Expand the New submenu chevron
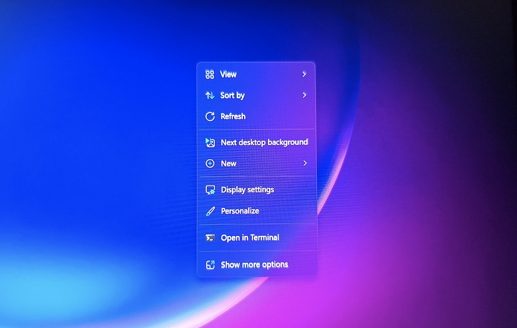This screenshot has height=328, width=517. coord(304,163)
